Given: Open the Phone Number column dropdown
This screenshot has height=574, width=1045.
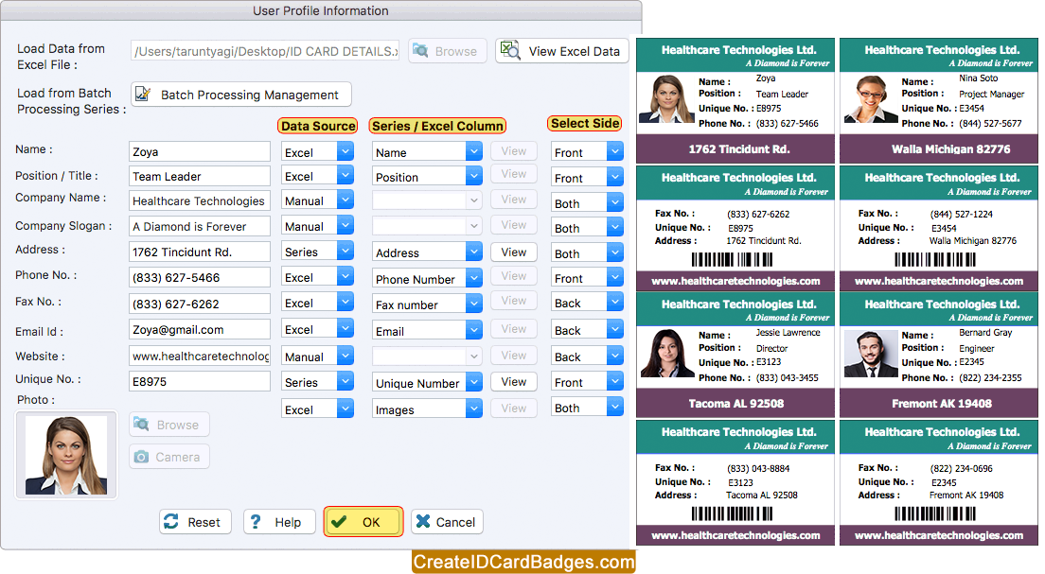Looking at the screenshot, I should pos(427,278).
